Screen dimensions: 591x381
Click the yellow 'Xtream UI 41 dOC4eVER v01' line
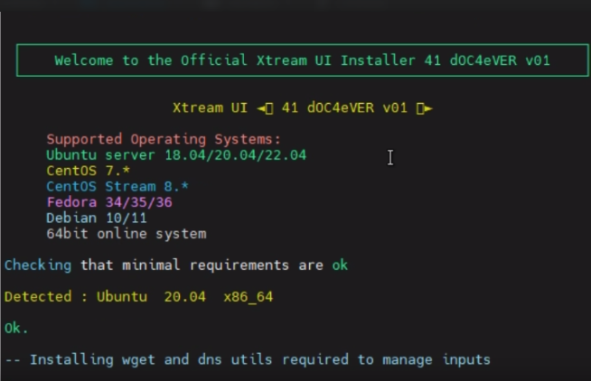click(x=303, y=108)
